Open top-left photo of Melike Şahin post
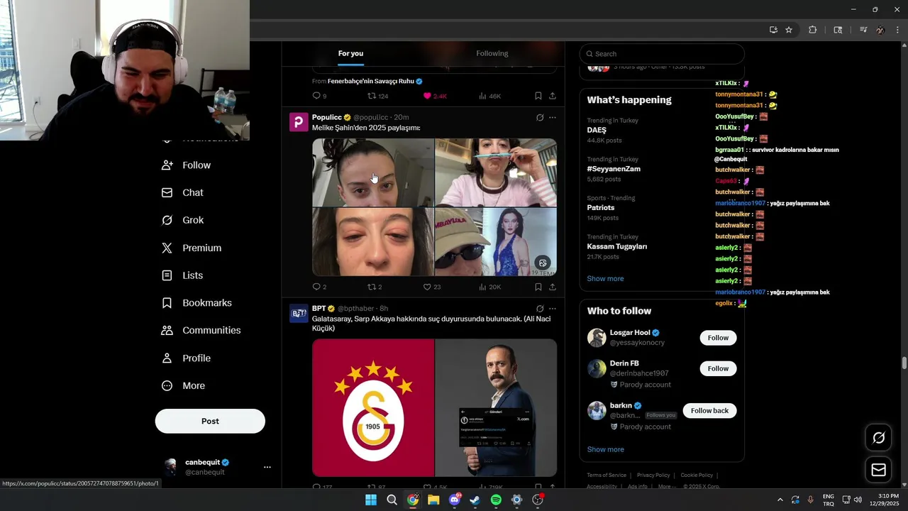 tap(372, 172)
